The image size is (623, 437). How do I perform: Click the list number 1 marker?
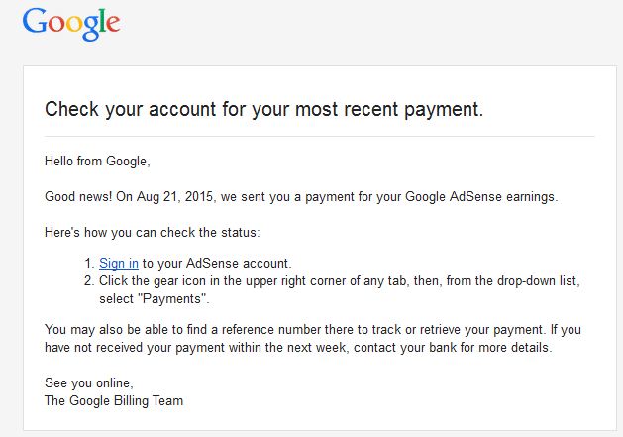click(88, 264)
